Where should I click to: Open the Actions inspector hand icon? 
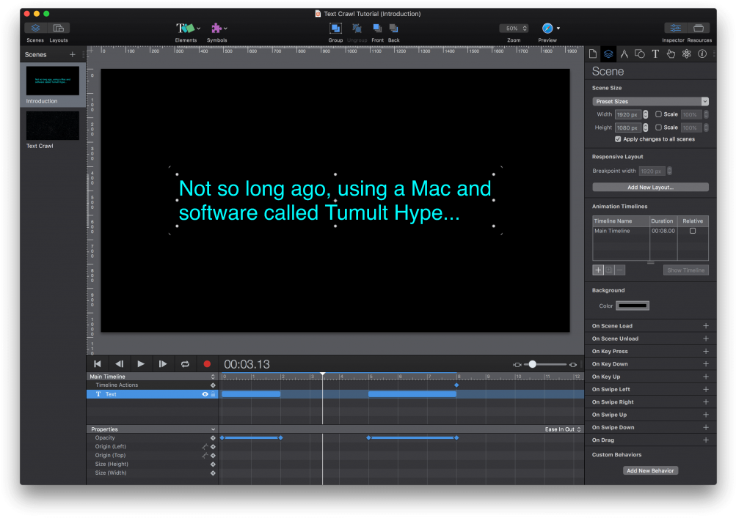pos(671,53)
